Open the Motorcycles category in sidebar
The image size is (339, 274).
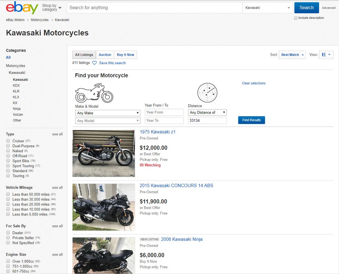(x=15, y=66)
